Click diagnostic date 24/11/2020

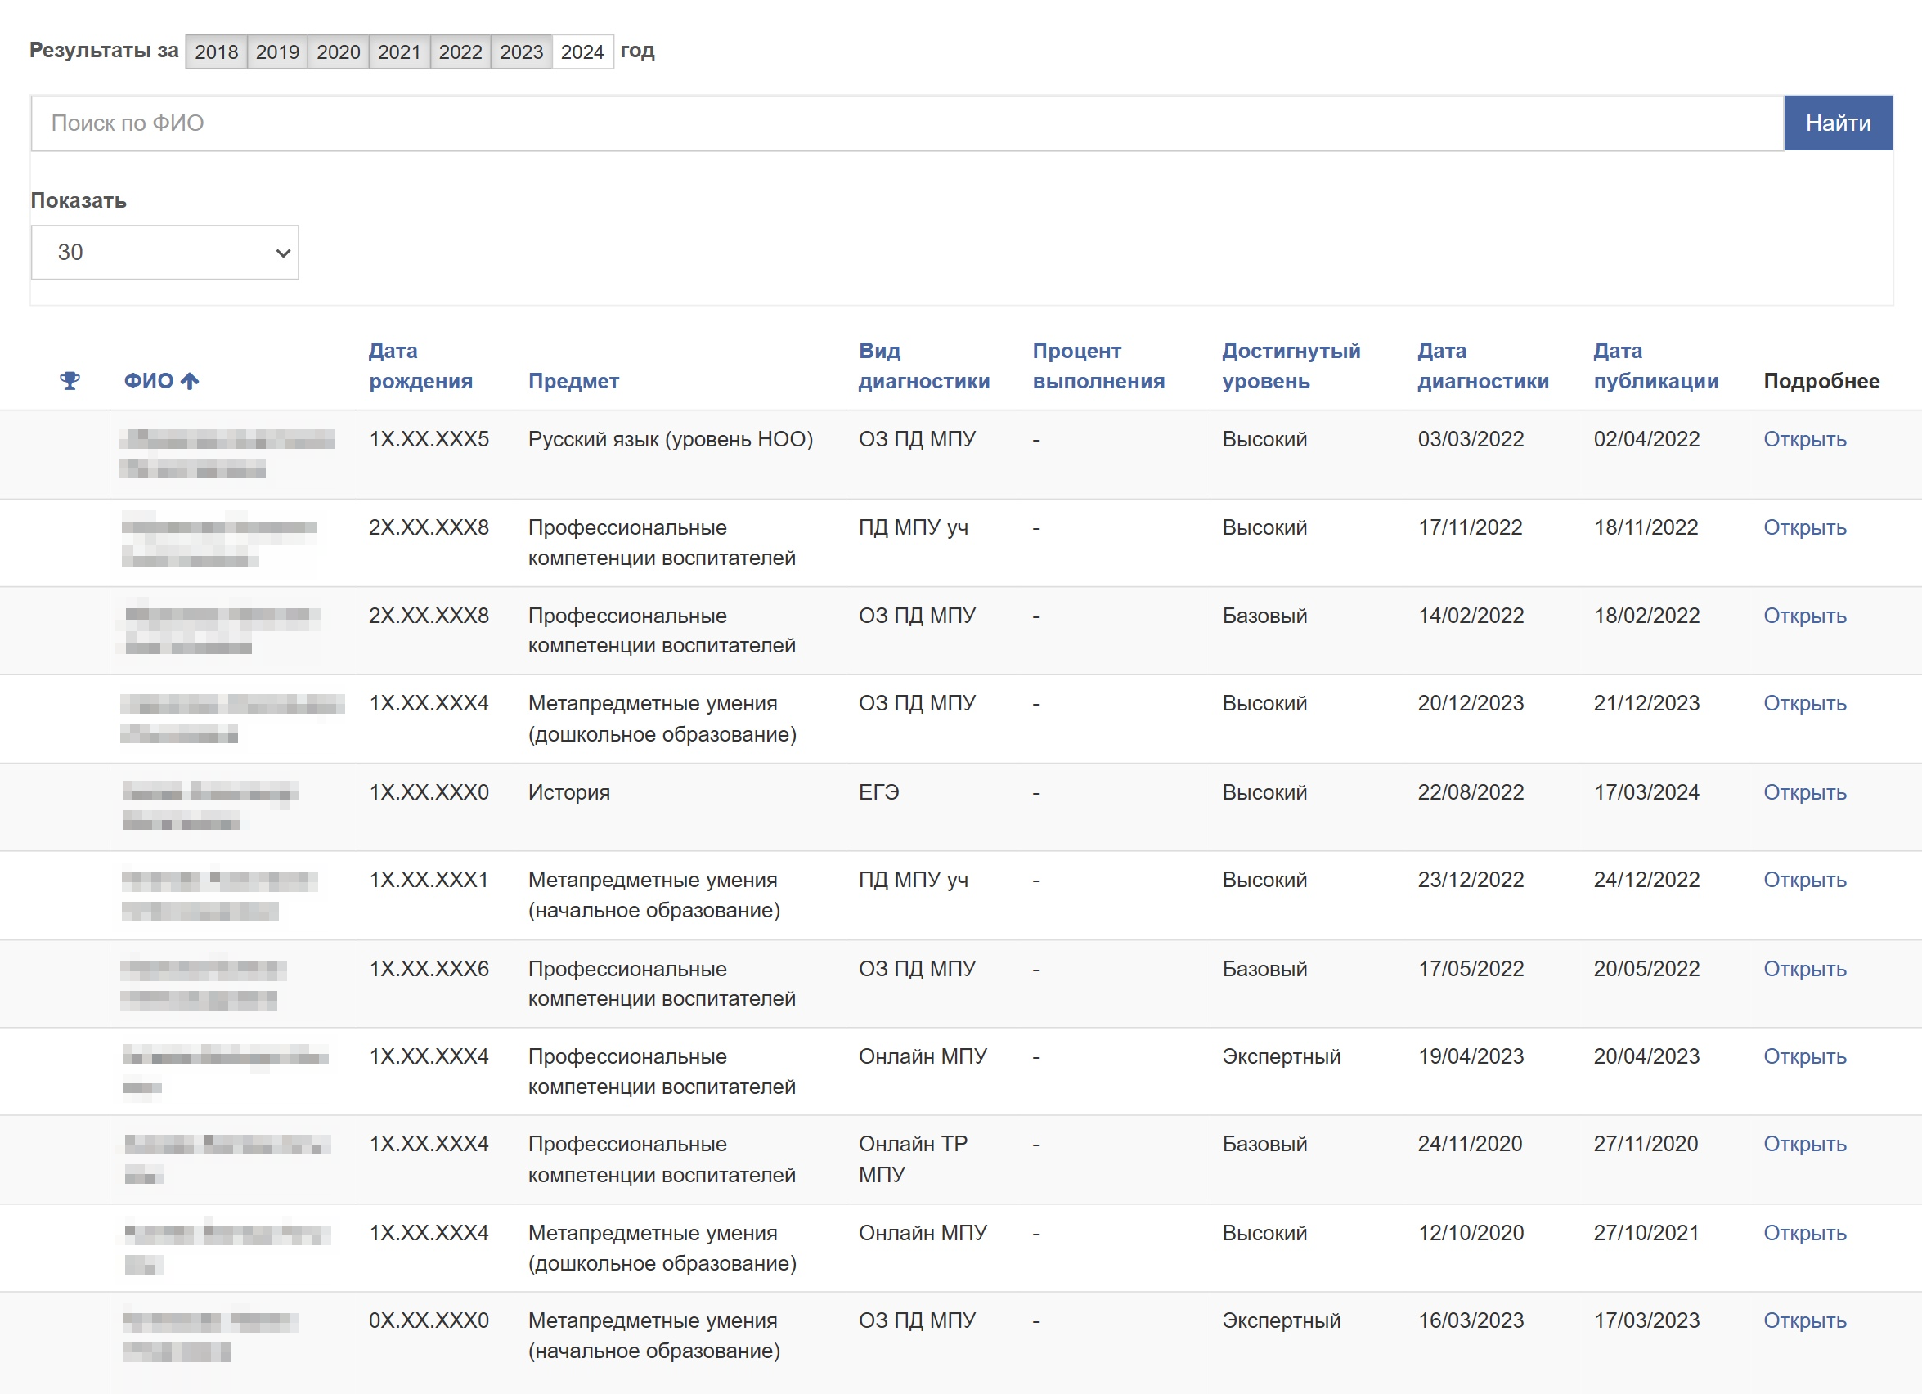click(1471, 1144)
